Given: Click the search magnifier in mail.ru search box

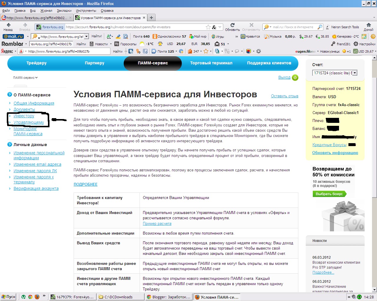Looking at the screenshot, I should (320, 27).
